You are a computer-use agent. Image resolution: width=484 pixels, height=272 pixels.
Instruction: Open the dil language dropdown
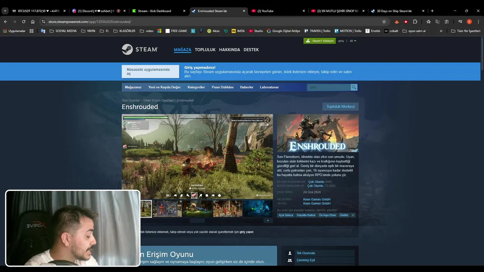pos(353,41)
